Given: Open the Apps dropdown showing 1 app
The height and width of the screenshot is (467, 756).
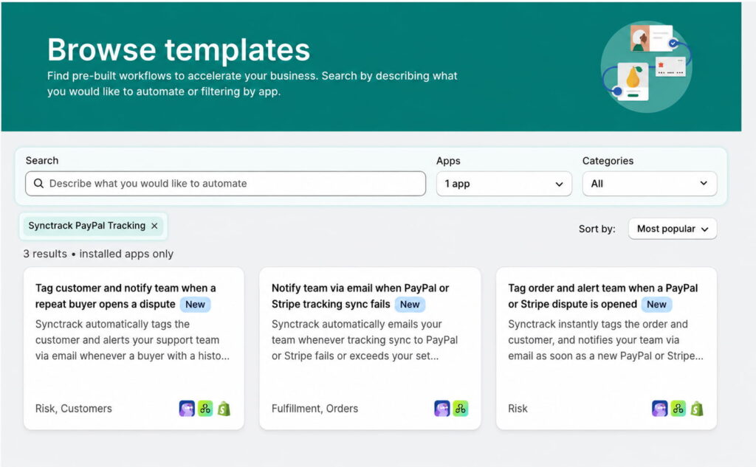Looking at the screenshot, I should tap(504, 184).
